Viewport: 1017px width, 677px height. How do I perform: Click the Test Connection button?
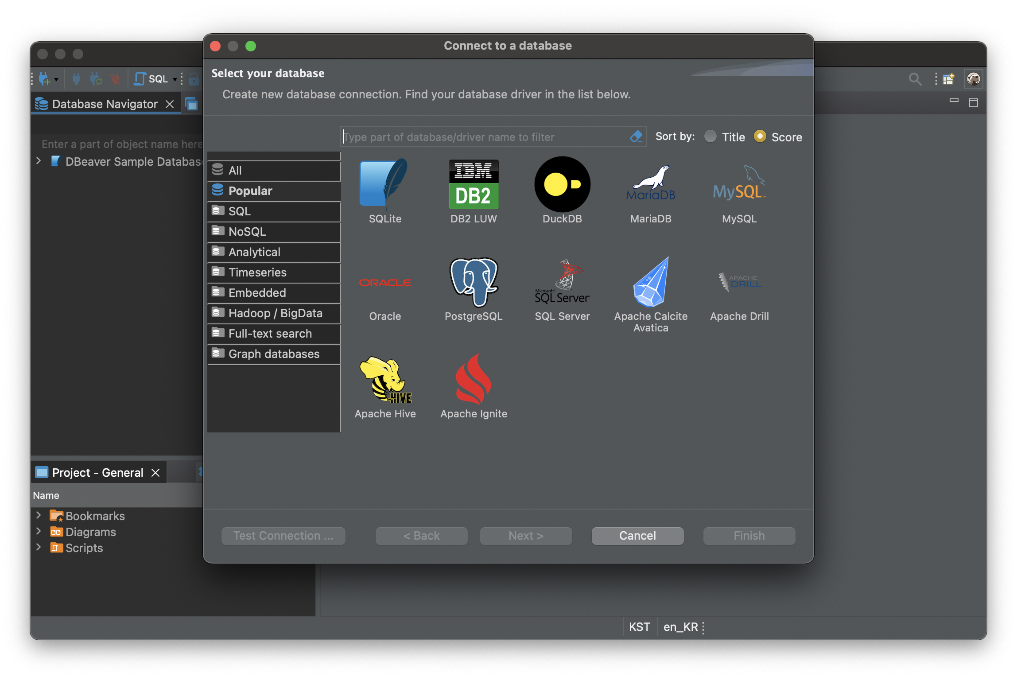tap(283, 536)
